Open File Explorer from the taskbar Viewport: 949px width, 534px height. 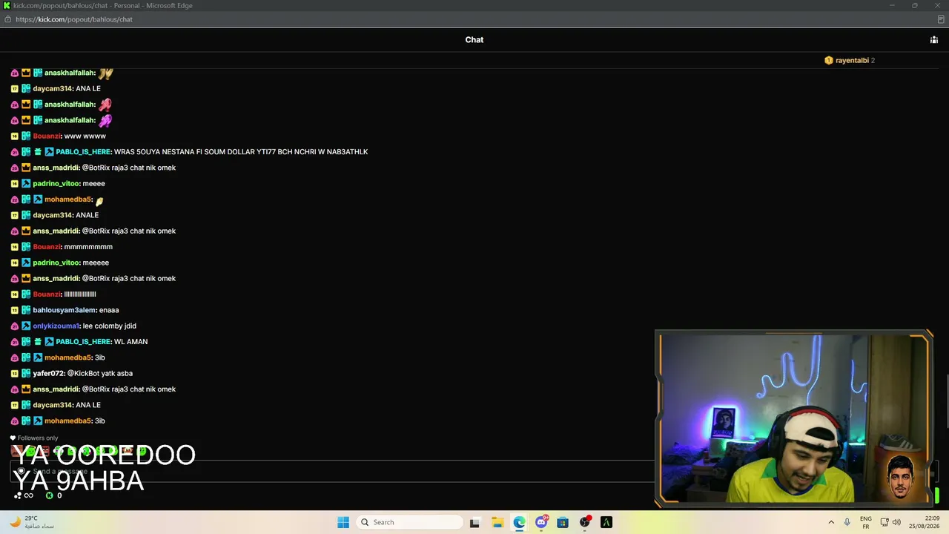tap(497, 522)
